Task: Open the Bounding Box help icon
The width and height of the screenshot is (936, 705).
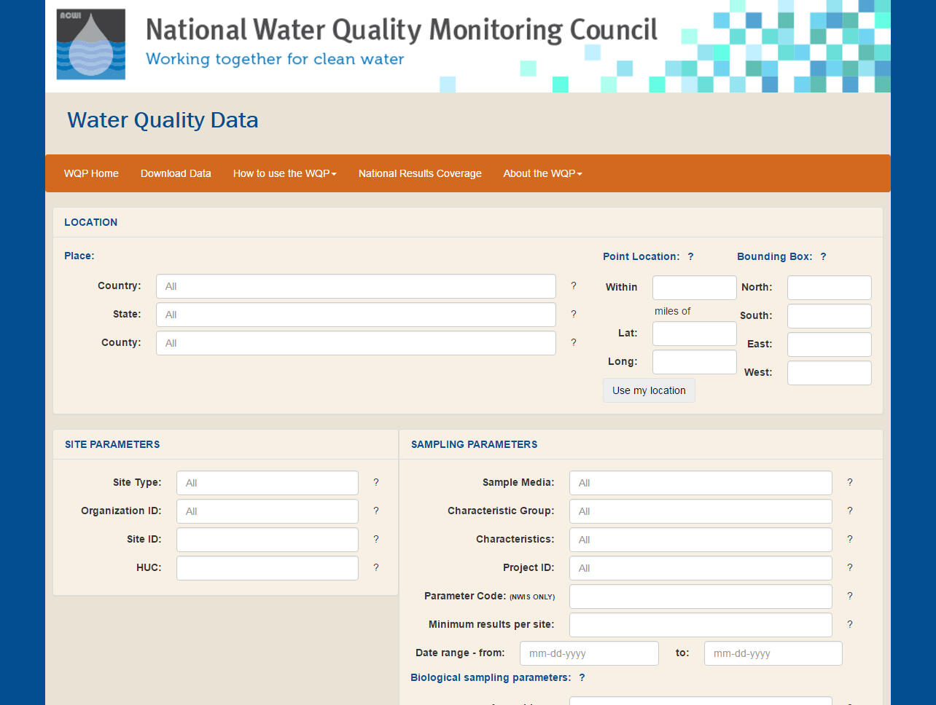Action: (x=823, y=256)
